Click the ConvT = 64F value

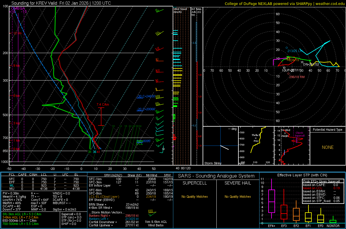click(x=40, y=200)
